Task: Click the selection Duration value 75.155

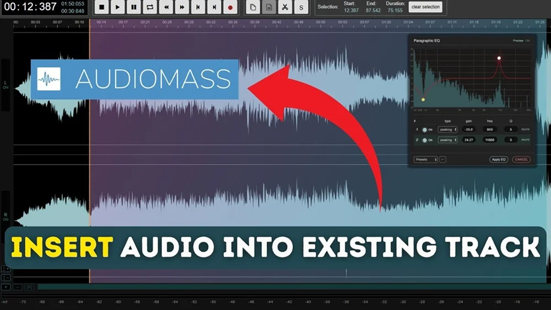Action: tap(395, 10)
